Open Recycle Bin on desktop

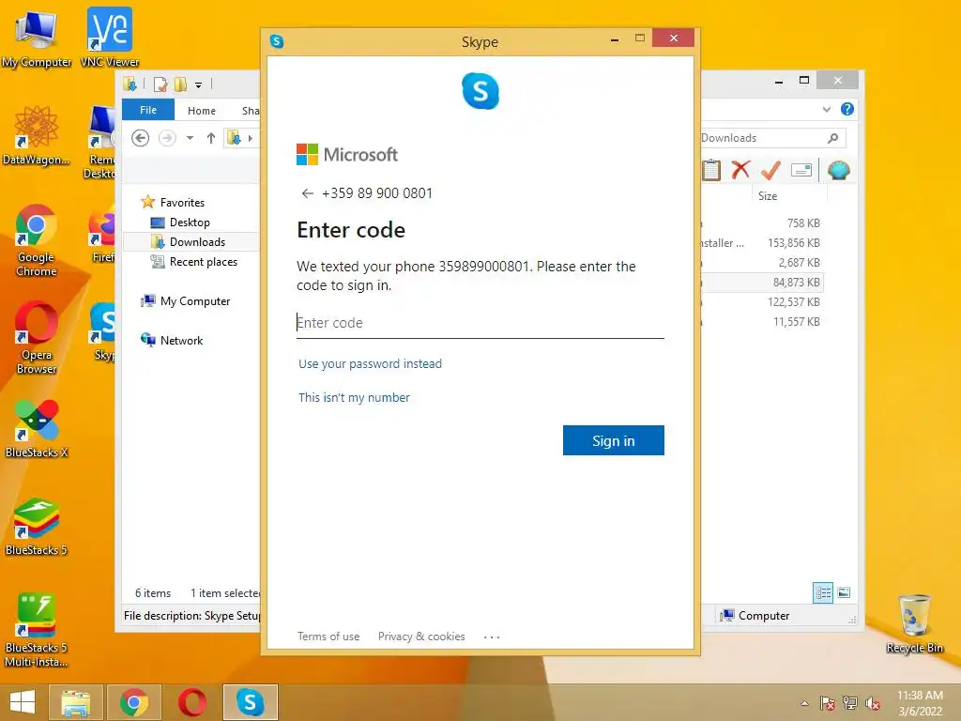(x=914, y=623)
